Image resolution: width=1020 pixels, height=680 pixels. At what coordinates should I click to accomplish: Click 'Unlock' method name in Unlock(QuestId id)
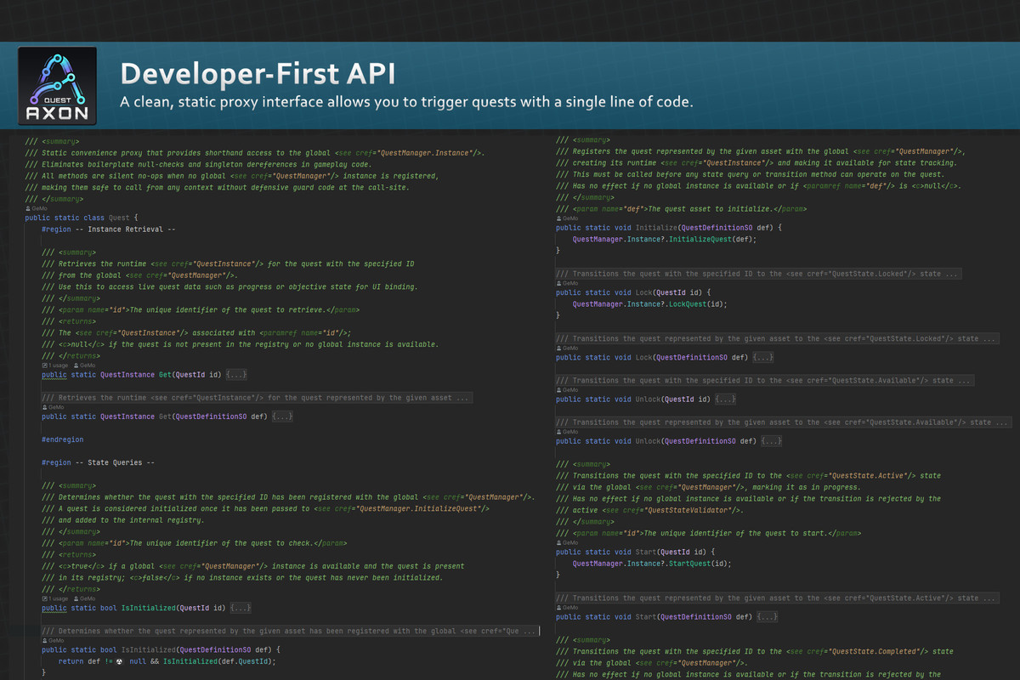click(648, 399)
